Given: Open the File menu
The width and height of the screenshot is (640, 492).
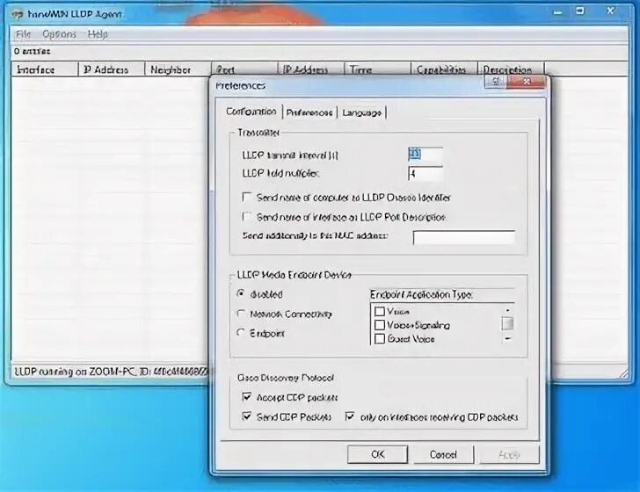Looking at the screenshot, I should pos(23,34).
